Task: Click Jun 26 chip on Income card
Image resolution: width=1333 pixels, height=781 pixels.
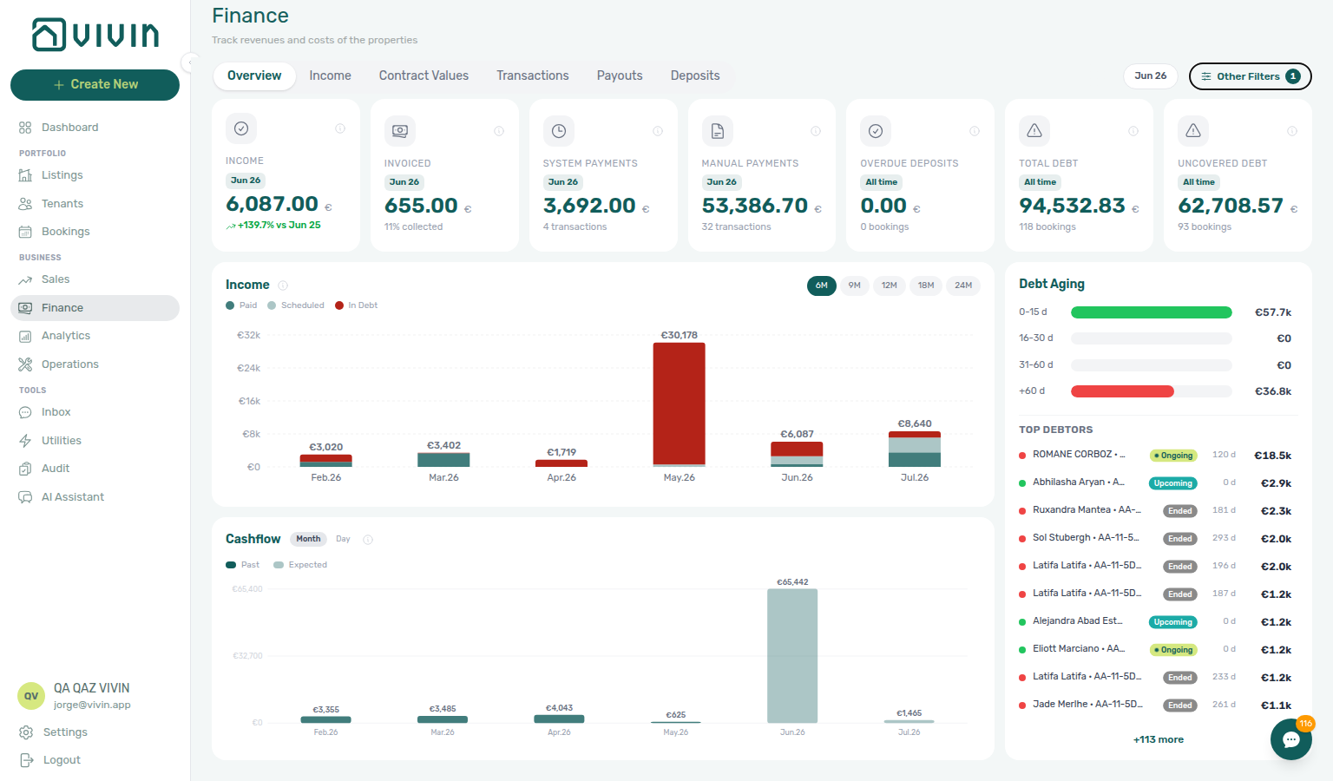Action: click(x=246, y=180)
